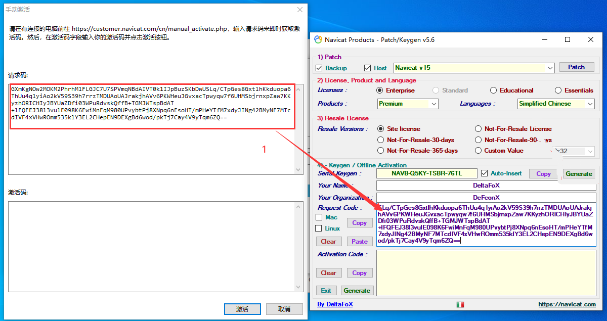Click the Italian flag icon
607x321 pixels.
(x=460, y=304)
